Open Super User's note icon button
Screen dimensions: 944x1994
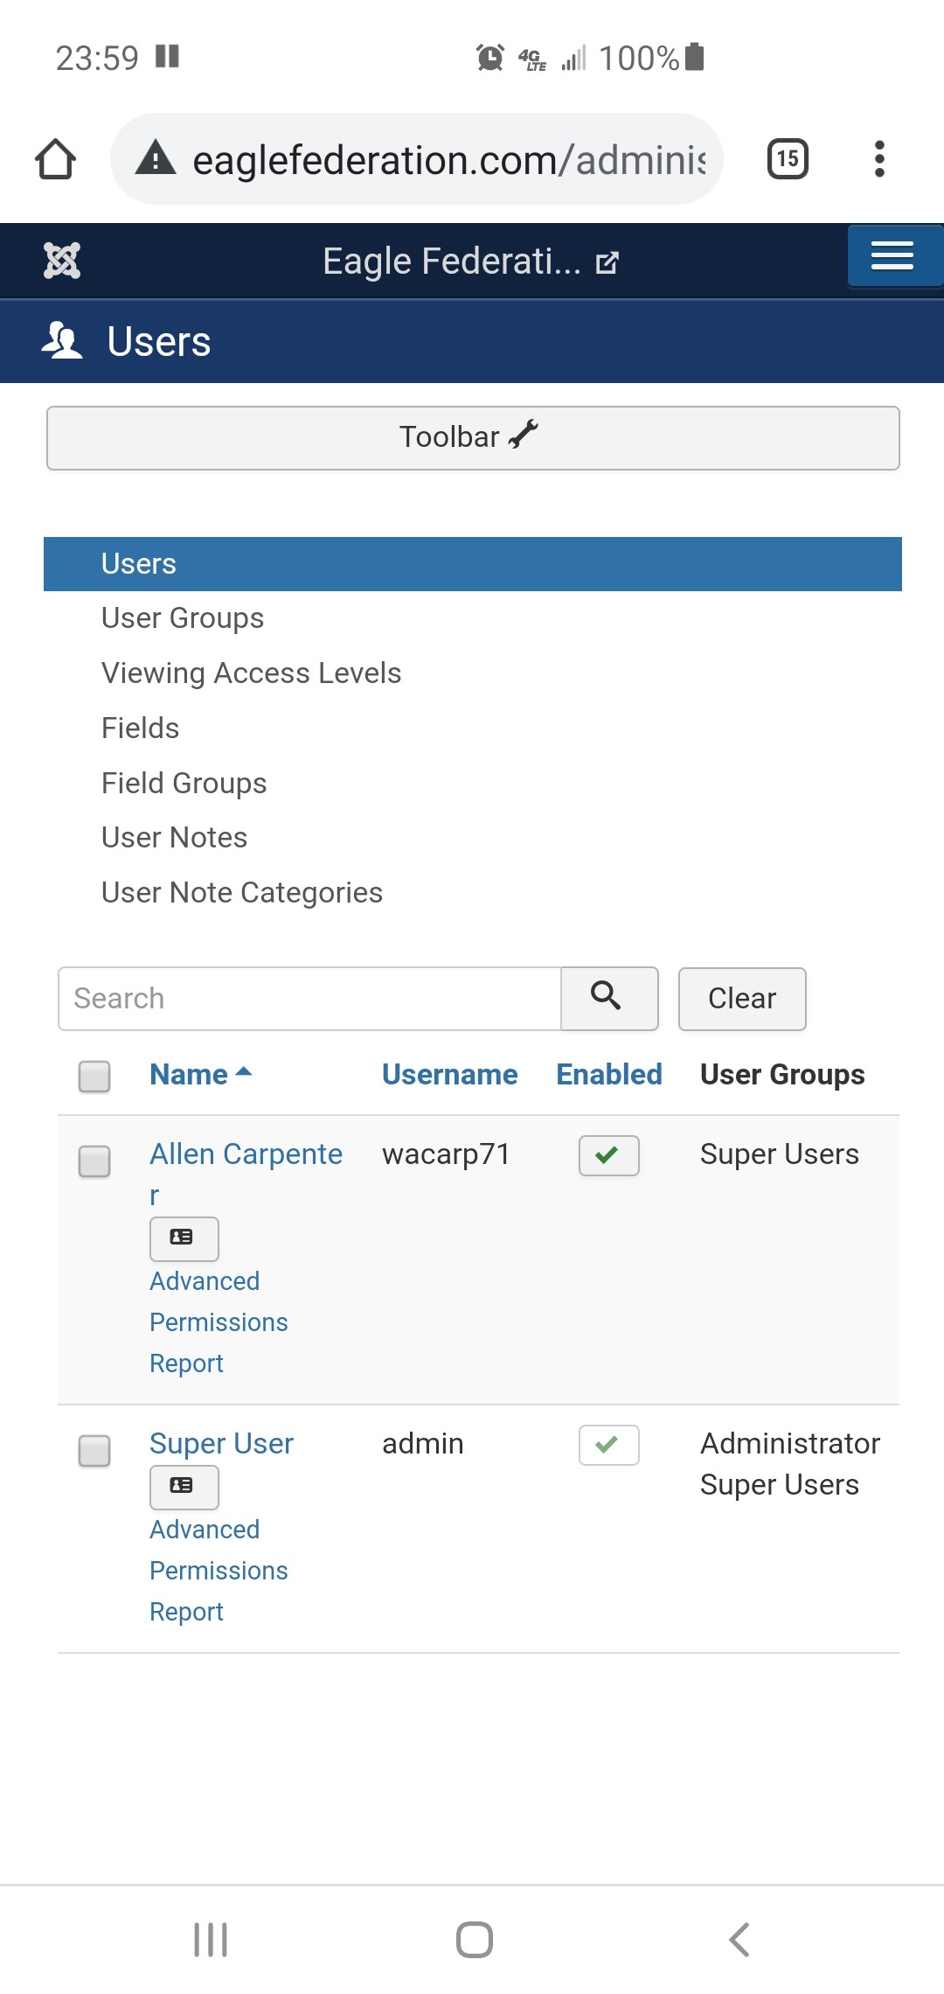pos(184,1486)
